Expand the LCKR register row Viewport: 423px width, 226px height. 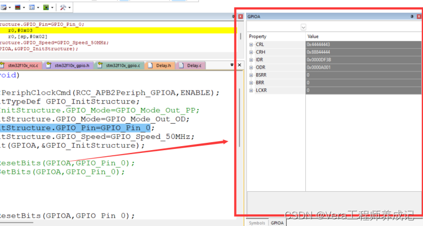pos(251,91)
